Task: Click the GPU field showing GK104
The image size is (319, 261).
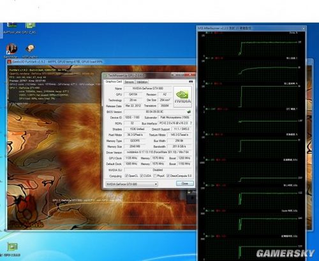Action: (x=133, y=94)
